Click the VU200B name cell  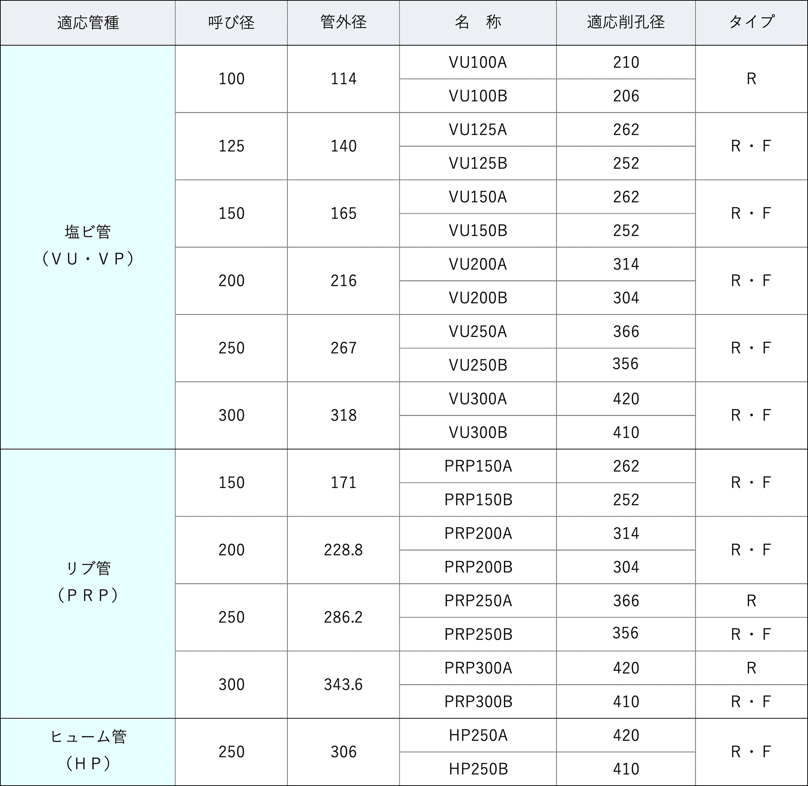478,298
